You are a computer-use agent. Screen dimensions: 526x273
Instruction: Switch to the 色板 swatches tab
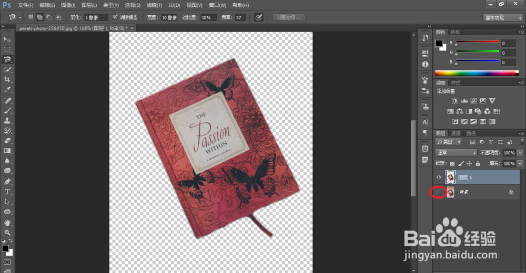click(455, 32)
